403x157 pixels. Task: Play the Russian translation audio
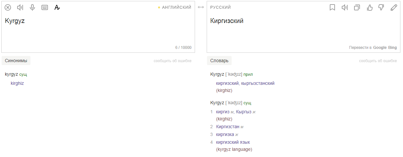(x=345, y=7)
